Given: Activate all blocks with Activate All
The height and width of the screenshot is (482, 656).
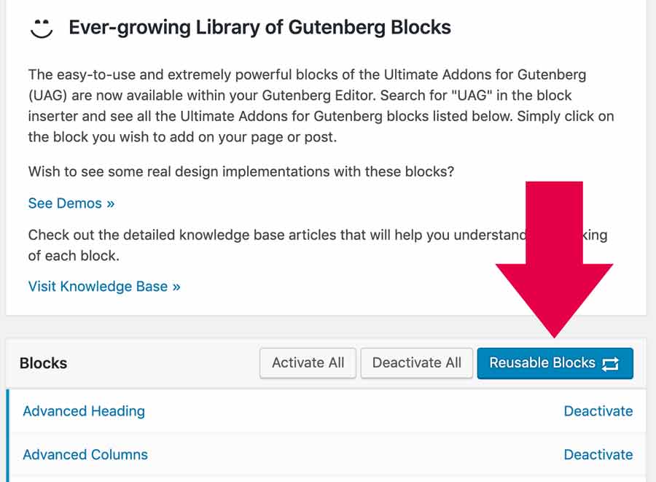Looking at the screenshot, I should tap(308, 362).
